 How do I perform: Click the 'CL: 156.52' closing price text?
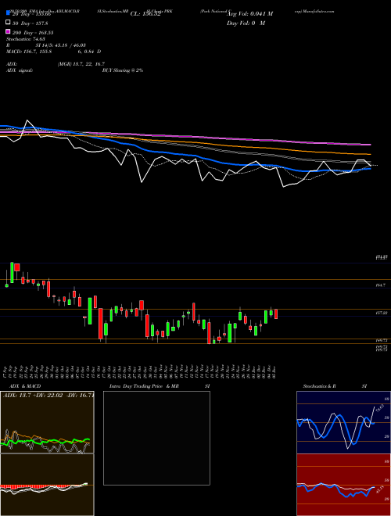pos(145,14)
